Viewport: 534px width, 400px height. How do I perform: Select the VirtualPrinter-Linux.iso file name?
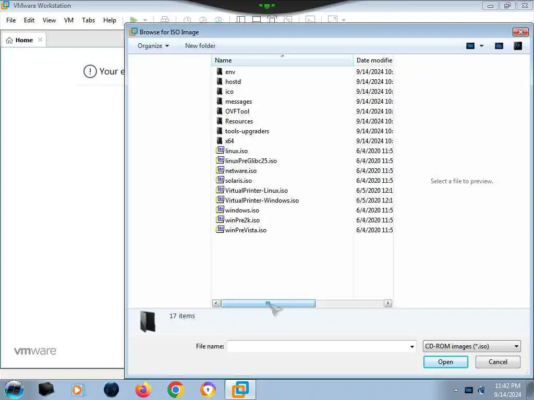click(257, 191)
